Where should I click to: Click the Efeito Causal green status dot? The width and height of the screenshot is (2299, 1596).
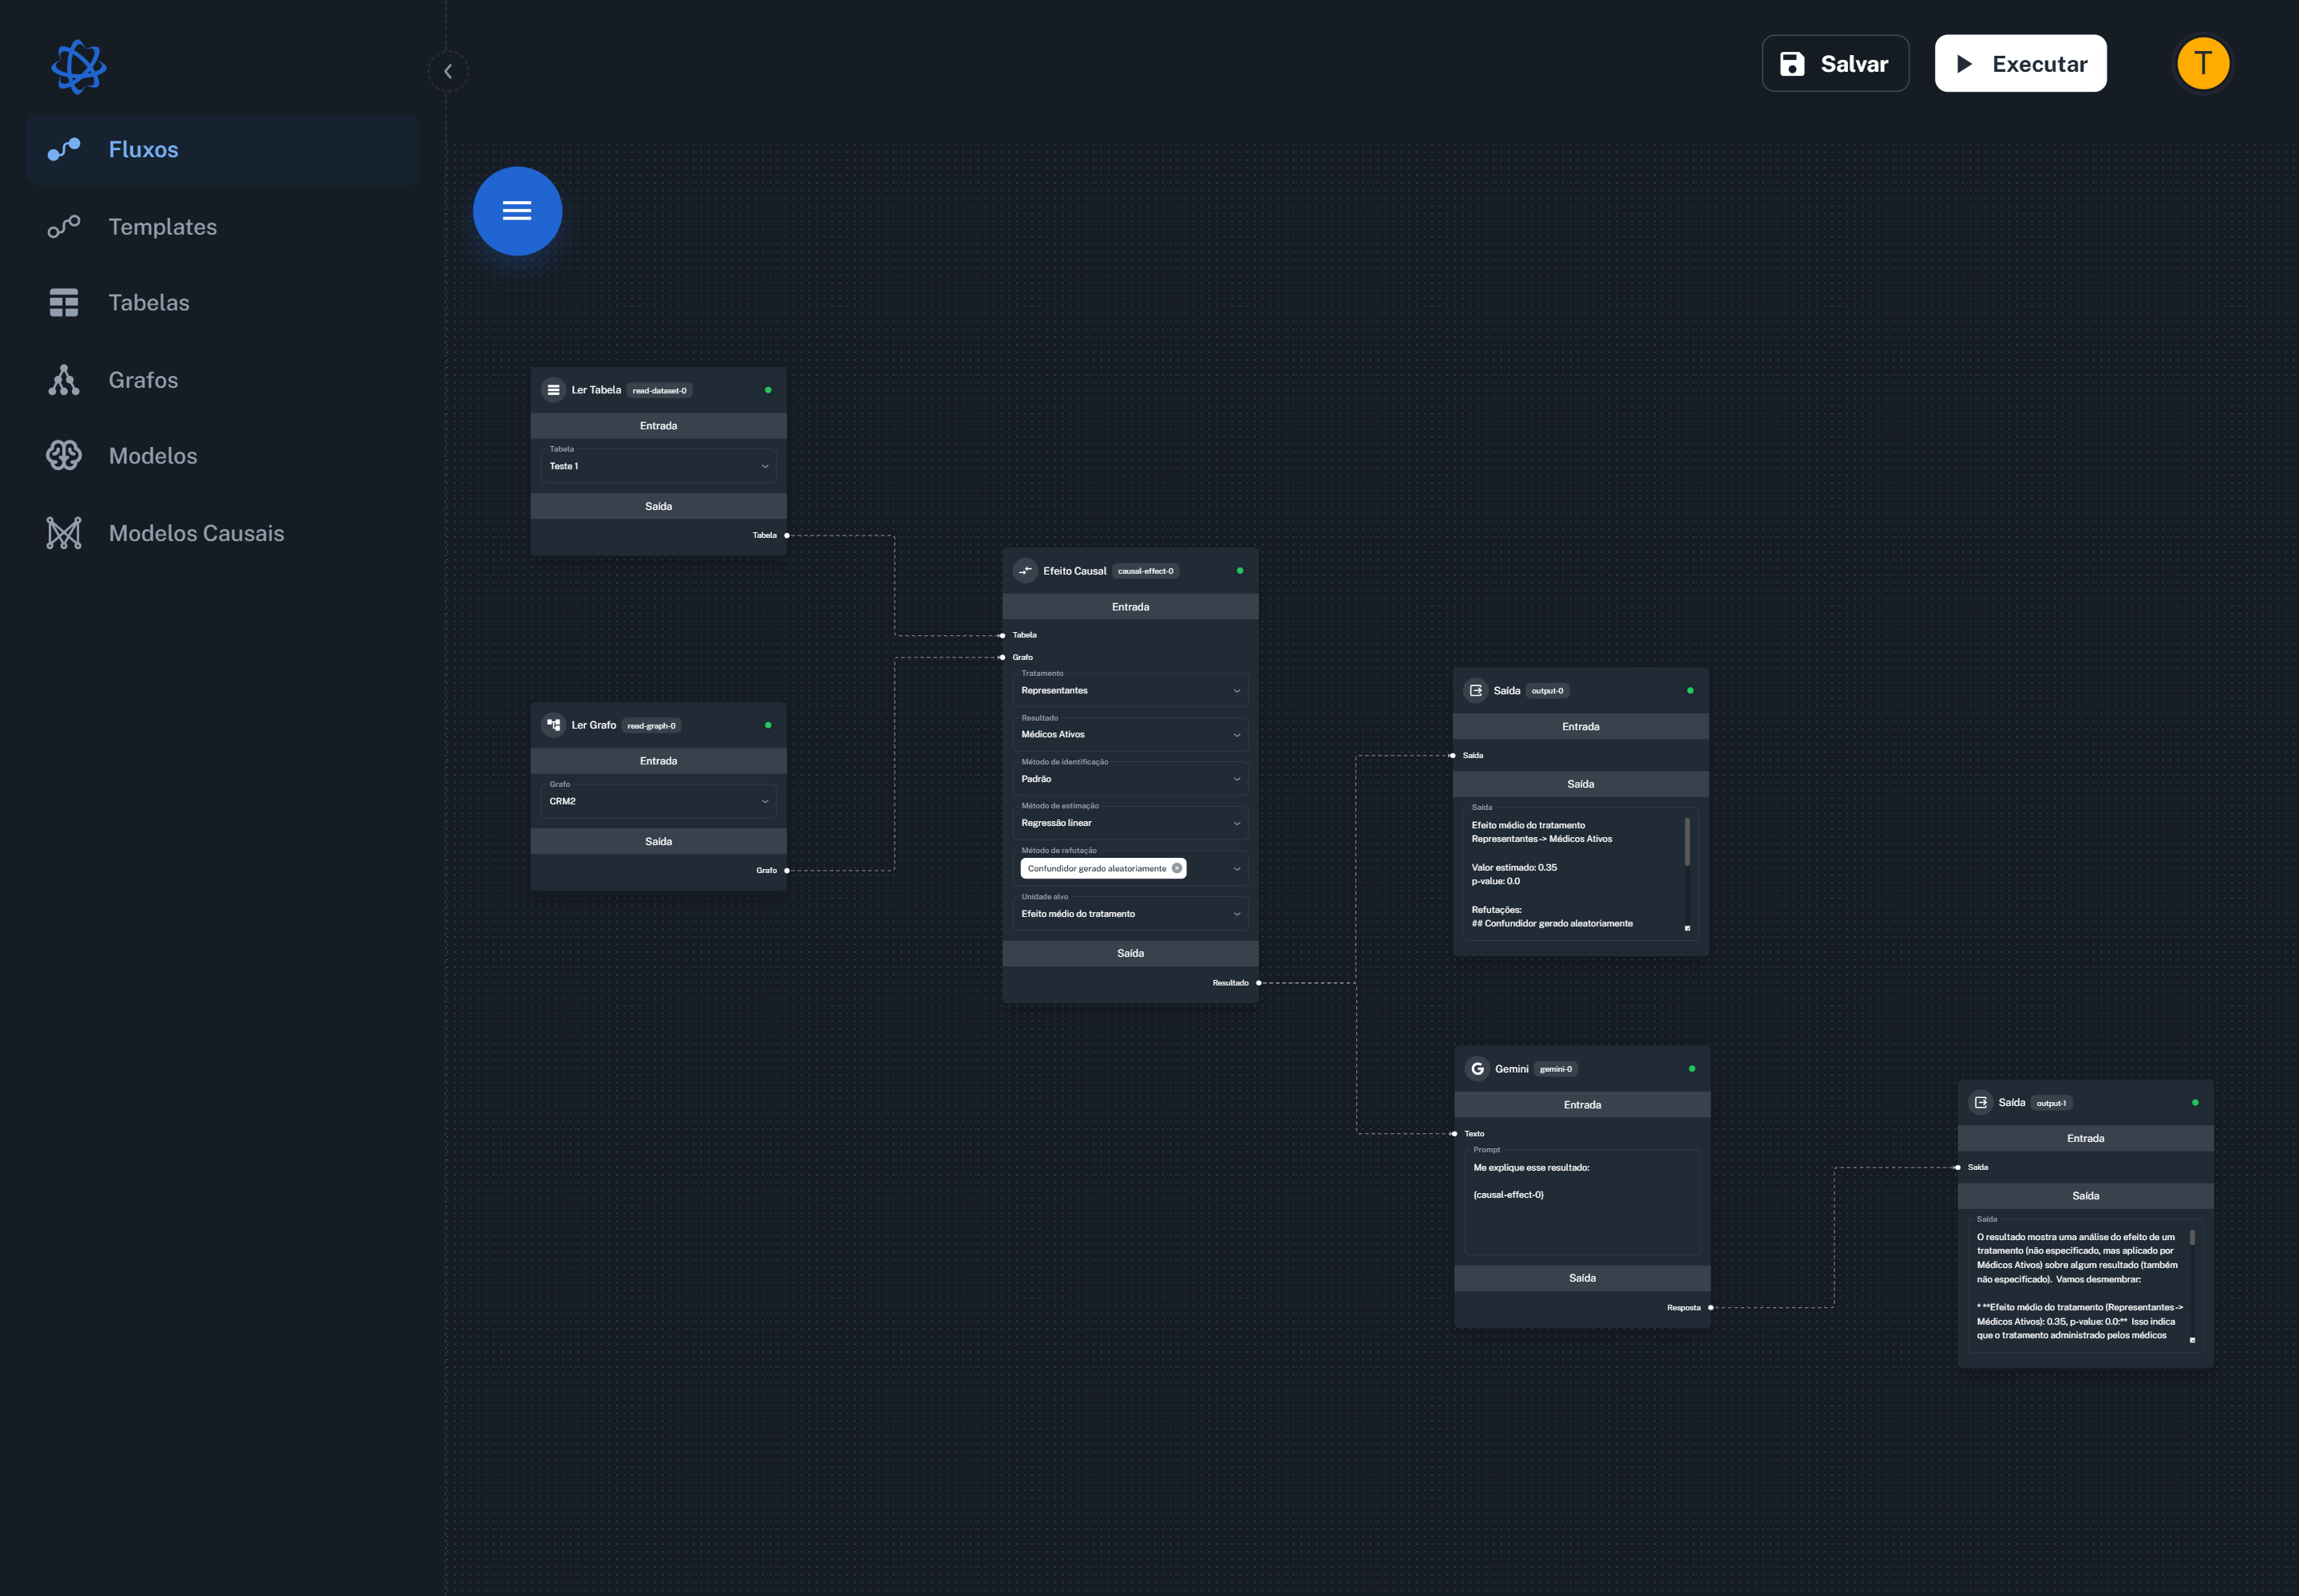(x=1241, y=571)
